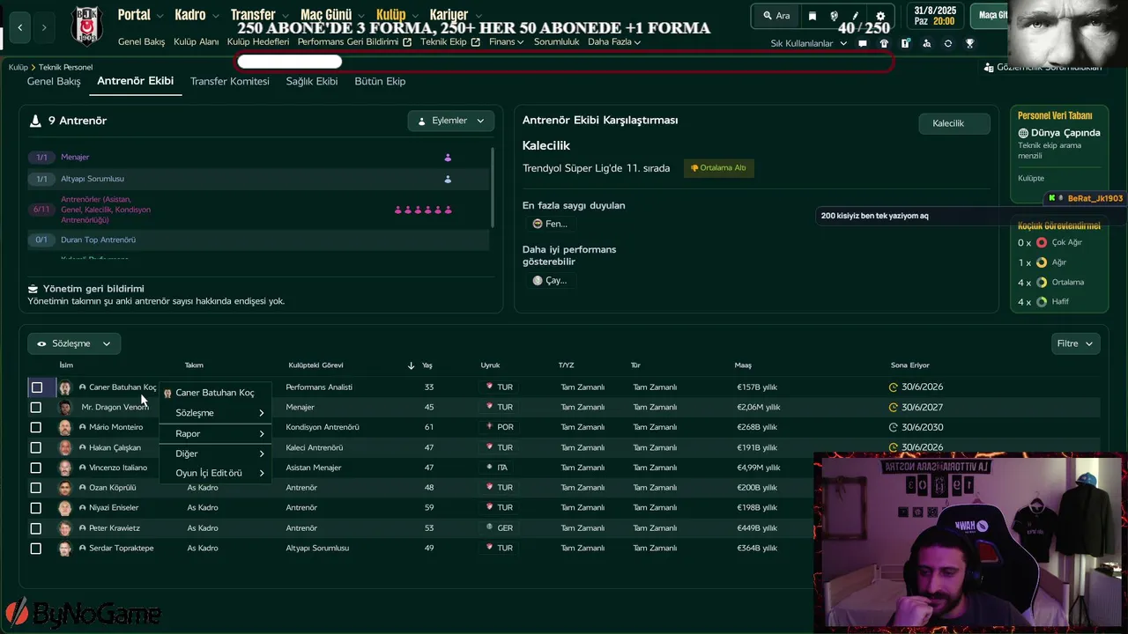Screen dimensions: 1128x634
Task: Open Mário Monteiro's portrait
Action: pos(65,427)
